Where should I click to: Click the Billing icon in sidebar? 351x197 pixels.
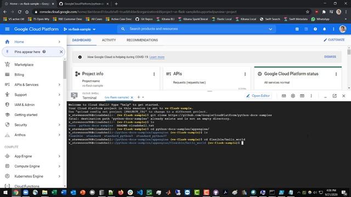[7, 74]
